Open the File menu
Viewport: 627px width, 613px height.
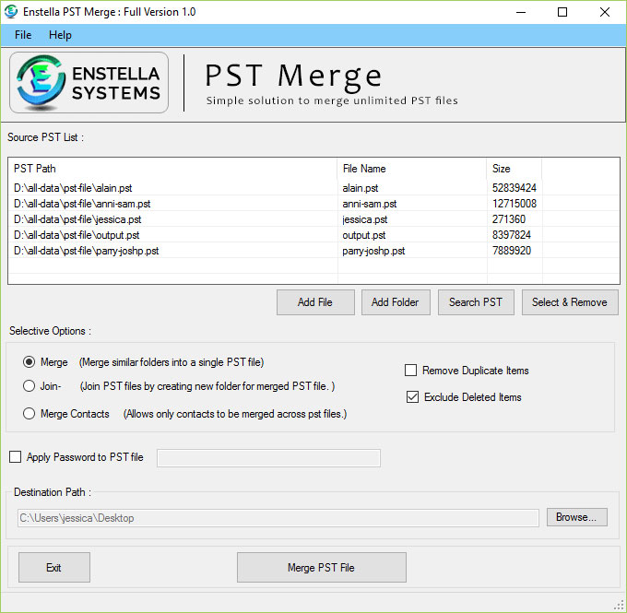[23, 35]
